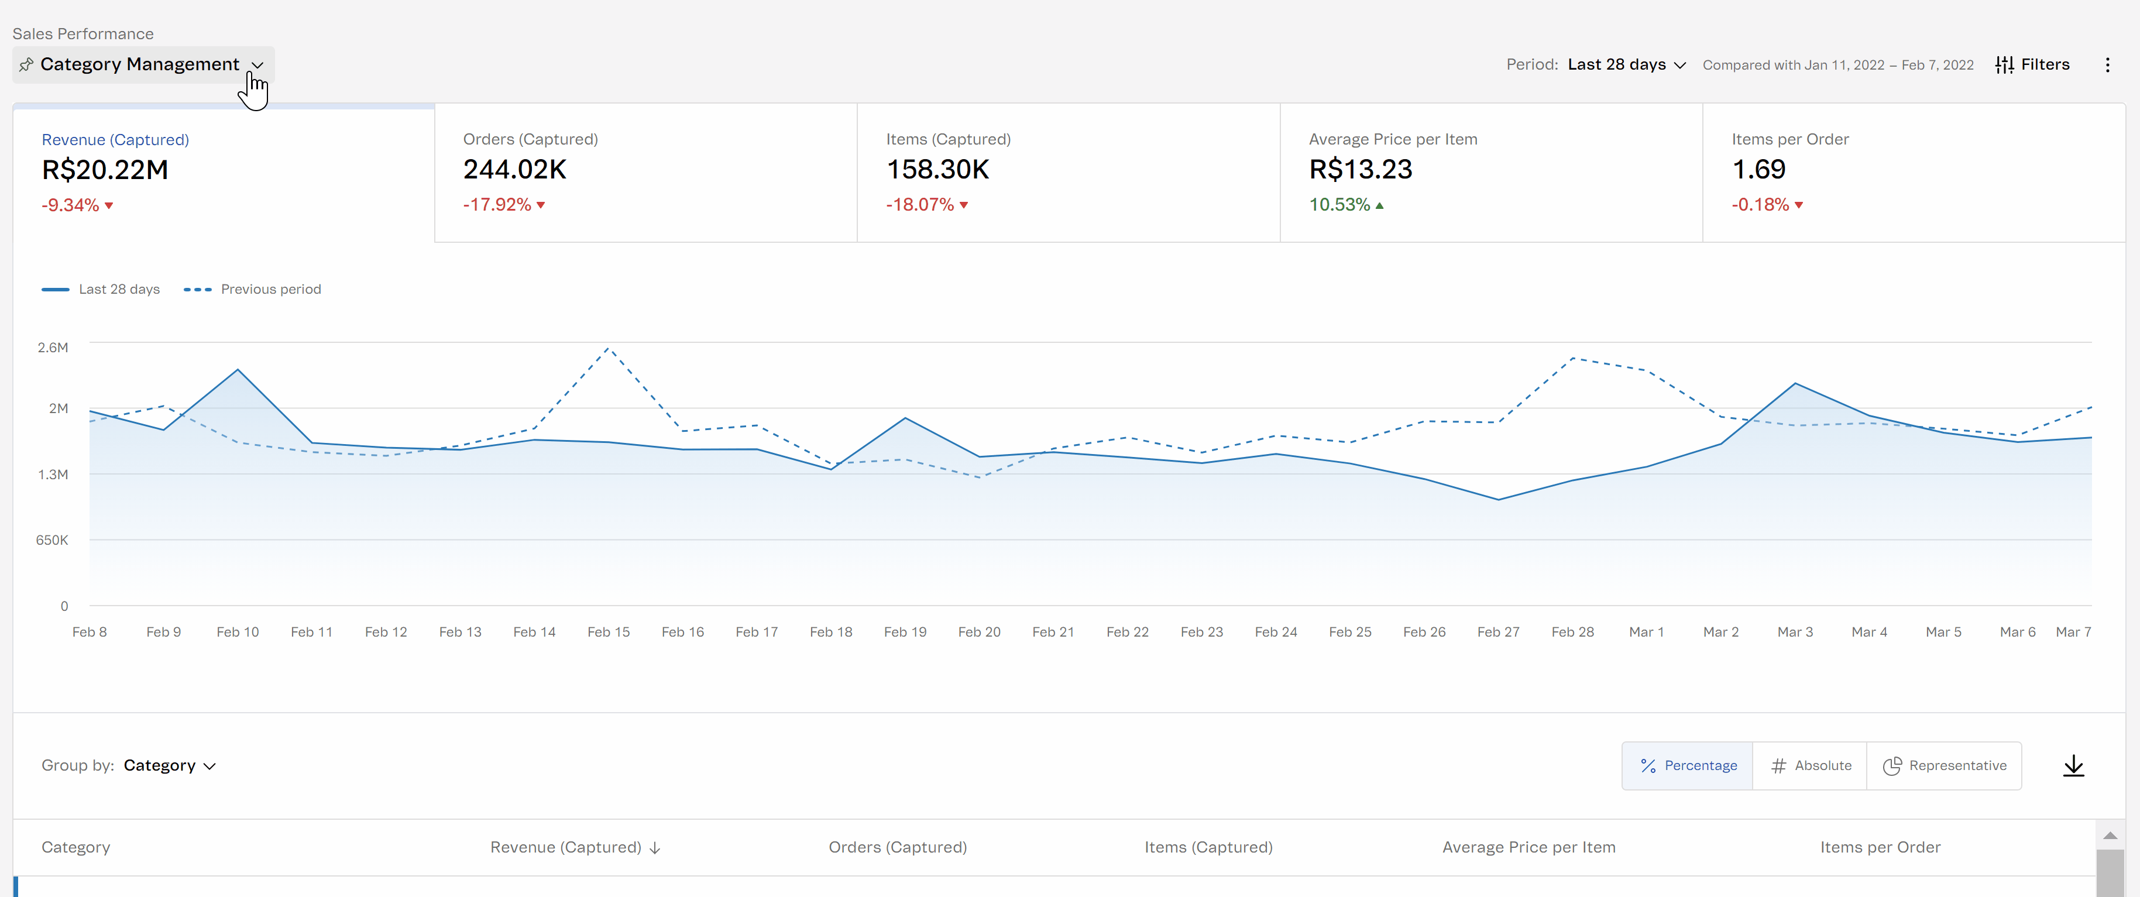Open the three-dot more options menu
Viewport: 2140px width, 897px height.
(x=2107, y=65)
